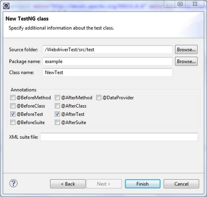Uncheck the @BeforeTest annotation
This screenshot has width=207, height=197.
(x=13, y=114)
